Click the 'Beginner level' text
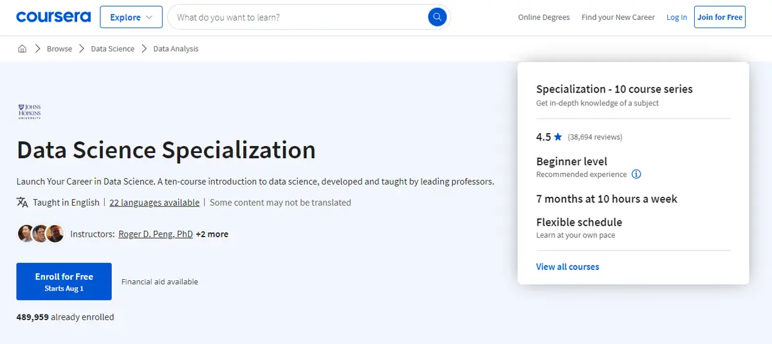The image size is (772, 344). coord(572,161)
